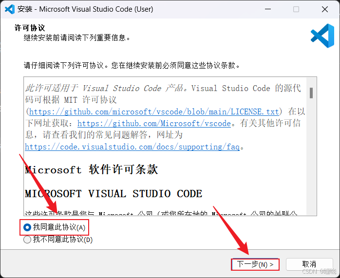This screenshot has width=340, height=278.
Task: Click the "继续安装前请阅读下列重要信息。" subtitle
Action: [77, 38]
